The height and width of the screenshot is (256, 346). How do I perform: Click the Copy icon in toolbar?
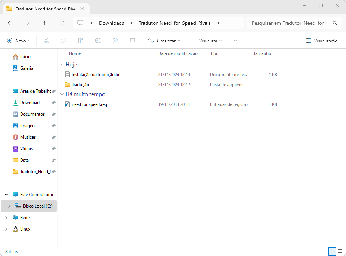click(x=63, y=41)
